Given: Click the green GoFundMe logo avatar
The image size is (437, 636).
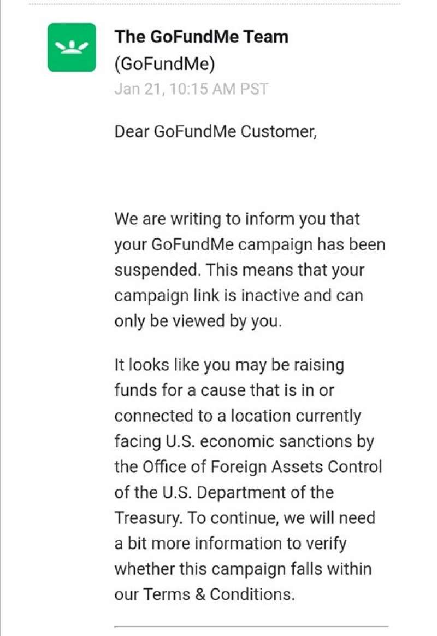Looking at the screenshot, I should tap(72, 48).
